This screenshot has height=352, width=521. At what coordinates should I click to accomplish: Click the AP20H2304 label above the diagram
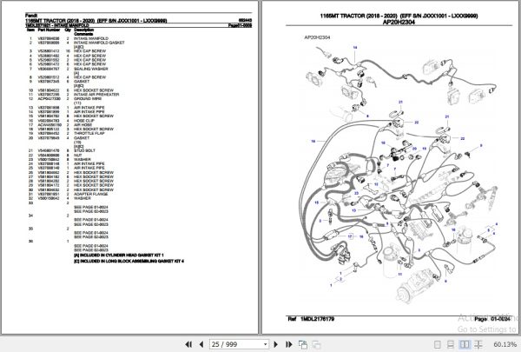click(317, 37)
